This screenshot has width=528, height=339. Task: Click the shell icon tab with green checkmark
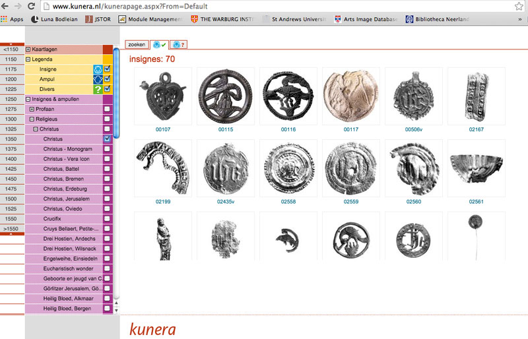point(159,45)
